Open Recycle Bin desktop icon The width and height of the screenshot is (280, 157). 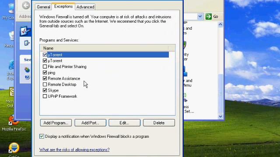click(x=11, y=36)
